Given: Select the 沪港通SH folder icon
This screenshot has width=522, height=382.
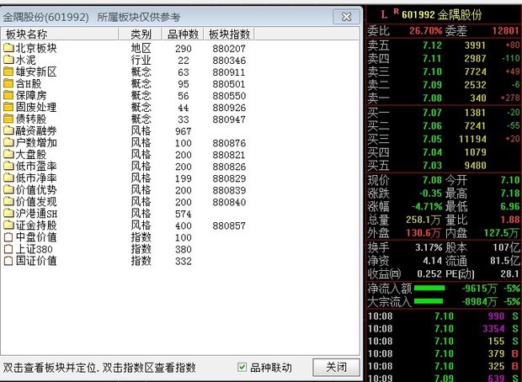Looking at the screenshot, I should [9, 214].
